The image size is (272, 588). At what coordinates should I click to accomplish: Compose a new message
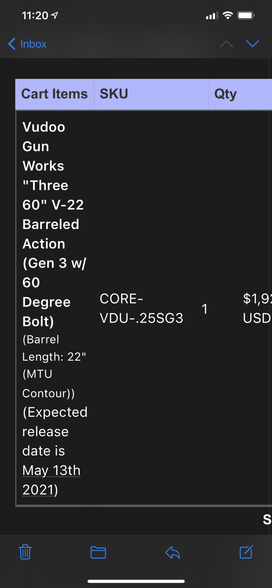246,552
